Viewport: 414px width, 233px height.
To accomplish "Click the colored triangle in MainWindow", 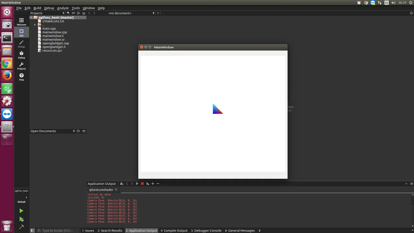I will tap(217, 110).
